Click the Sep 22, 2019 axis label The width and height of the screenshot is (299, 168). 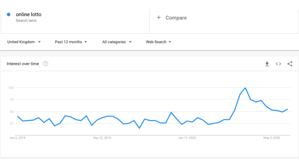click(102, 138)
